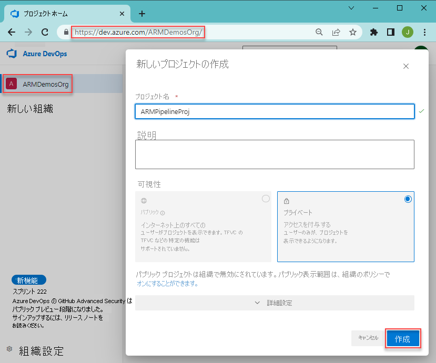Screen dimensions: 436x363
Task: Close the 新しいプロジェクトの作成 dialog
Action: pyautogui.click(x=405, y=66)
